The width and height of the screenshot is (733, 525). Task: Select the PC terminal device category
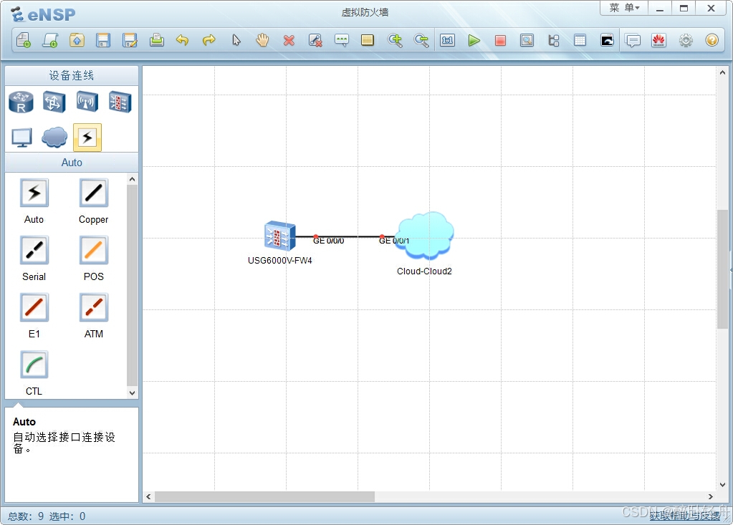coord(21,138)
